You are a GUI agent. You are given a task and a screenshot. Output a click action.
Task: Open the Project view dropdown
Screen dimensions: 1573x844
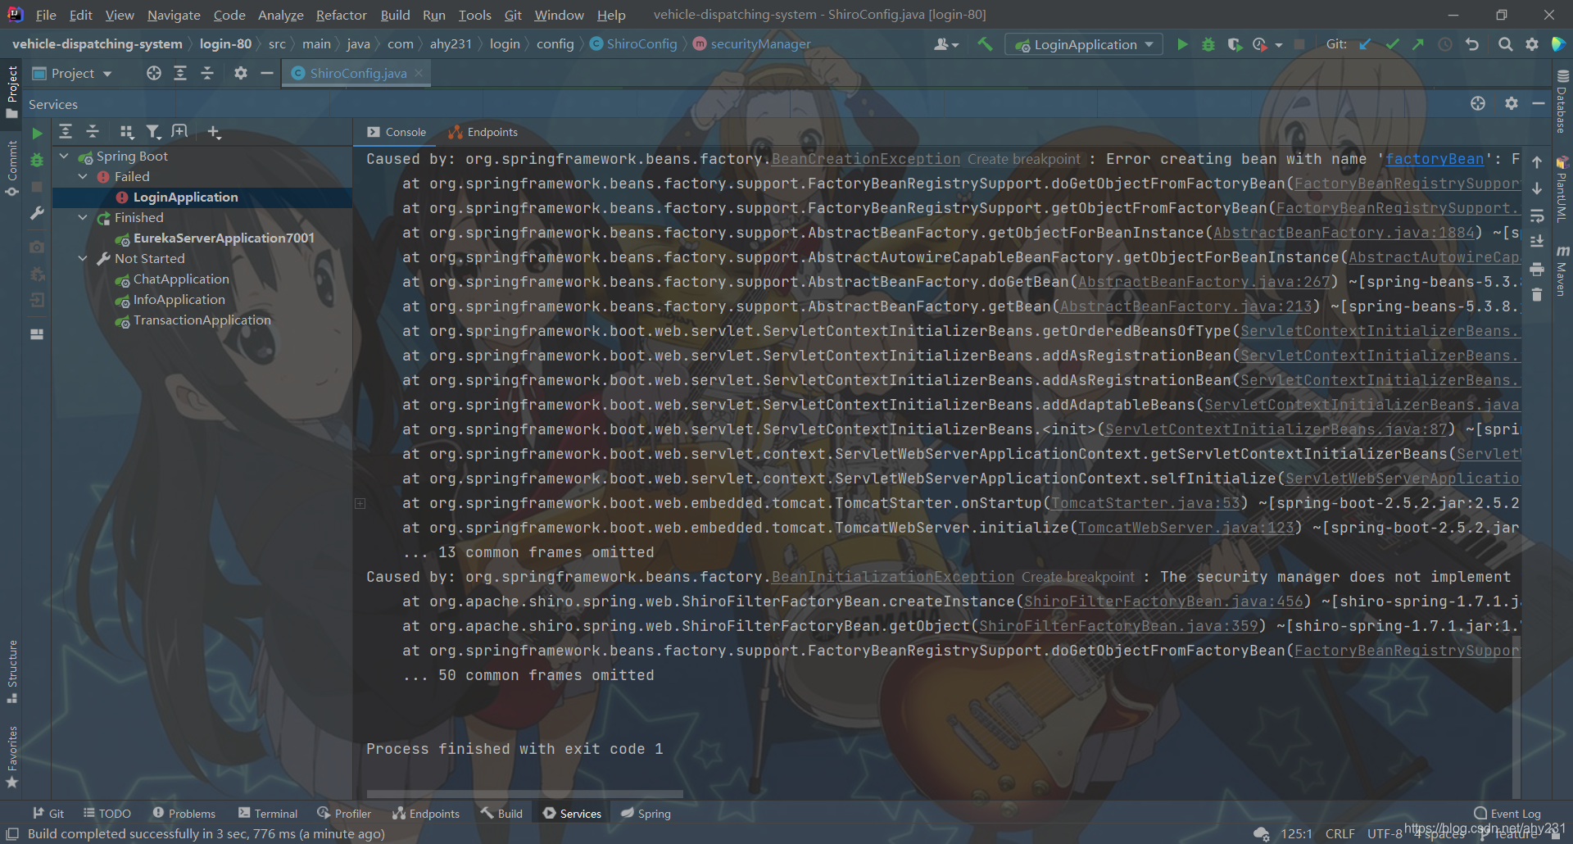point(72,73)
